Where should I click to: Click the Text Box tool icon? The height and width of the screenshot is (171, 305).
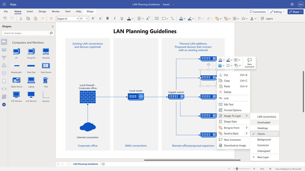coord(156,19)
